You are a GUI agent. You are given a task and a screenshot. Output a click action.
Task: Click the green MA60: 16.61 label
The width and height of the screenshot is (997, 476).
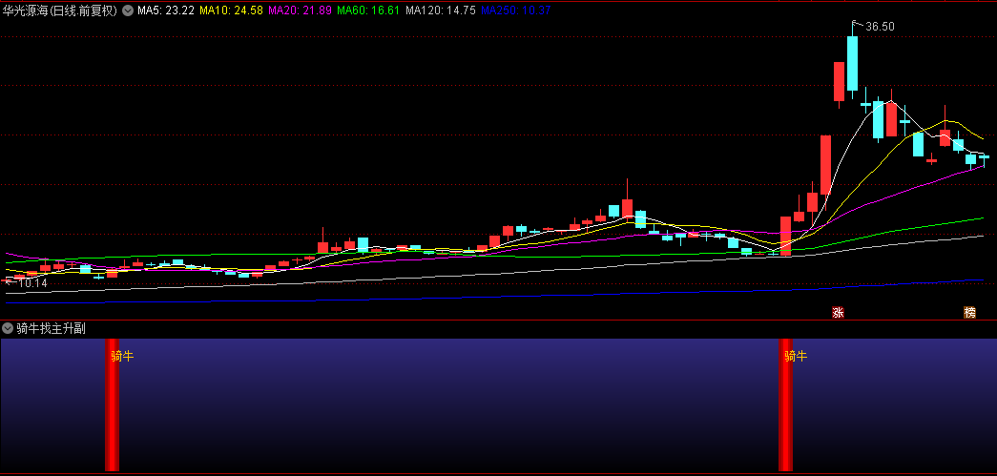(x=369, y=10)
